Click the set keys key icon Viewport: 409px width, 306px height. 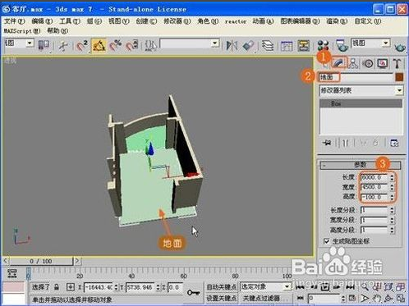tap(194, 293)
